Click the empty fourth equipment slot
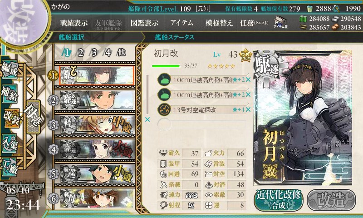 pos(201,124)
